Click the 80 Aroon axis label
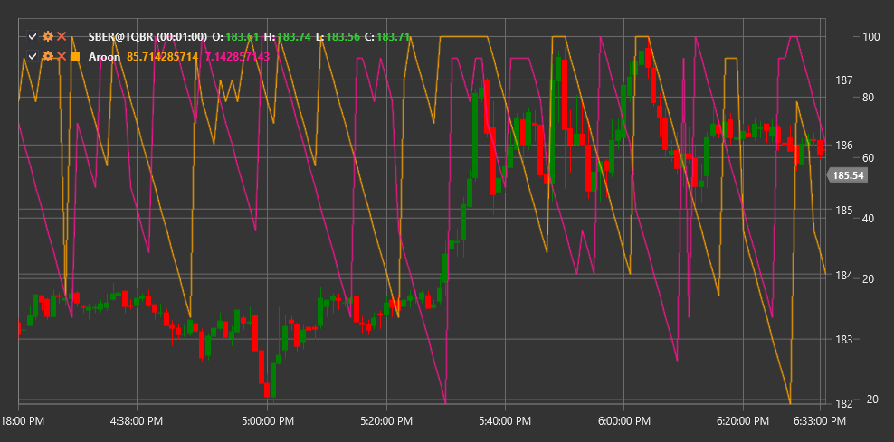 869,97
